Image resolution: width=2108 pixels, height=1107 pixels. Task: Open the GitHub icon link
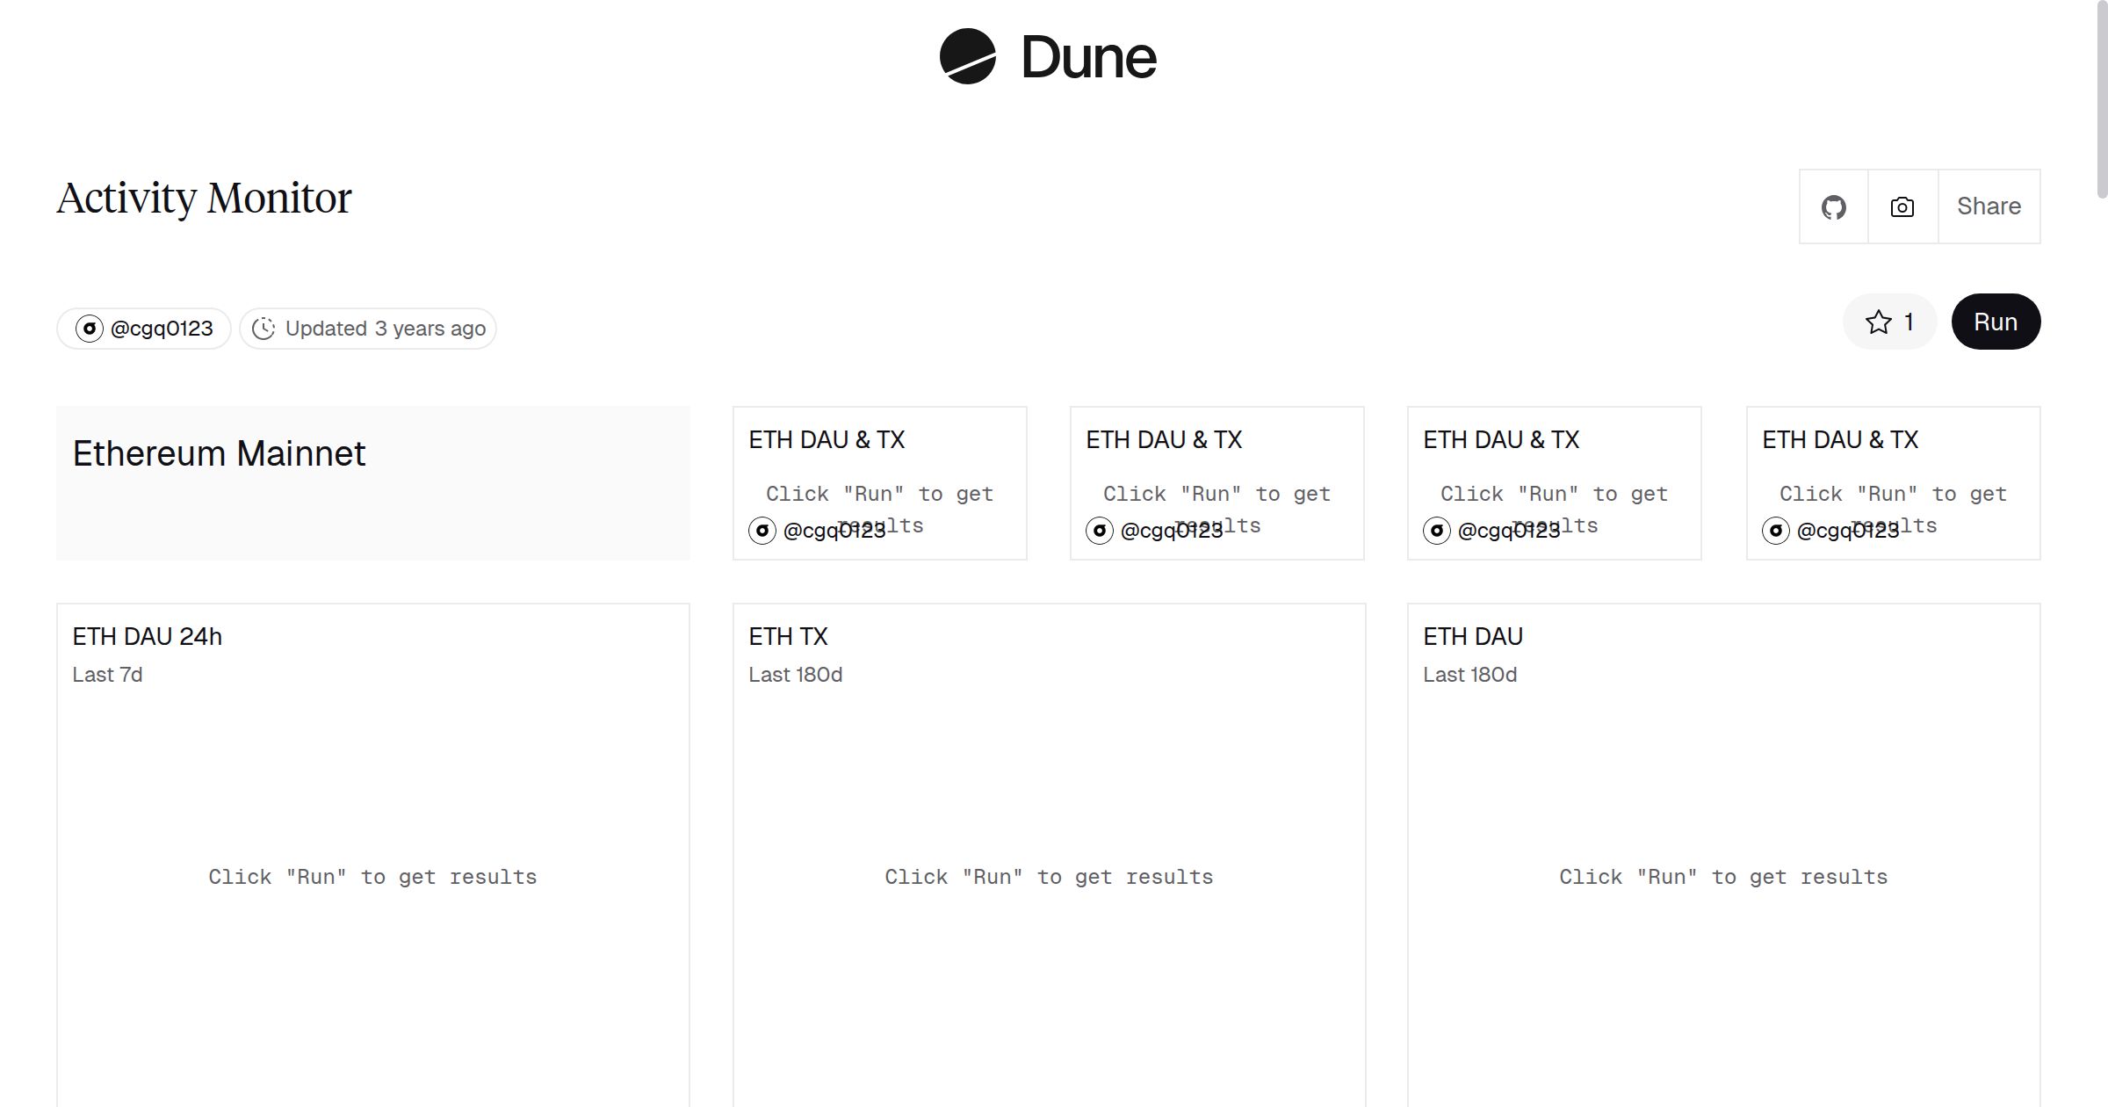1833,207
